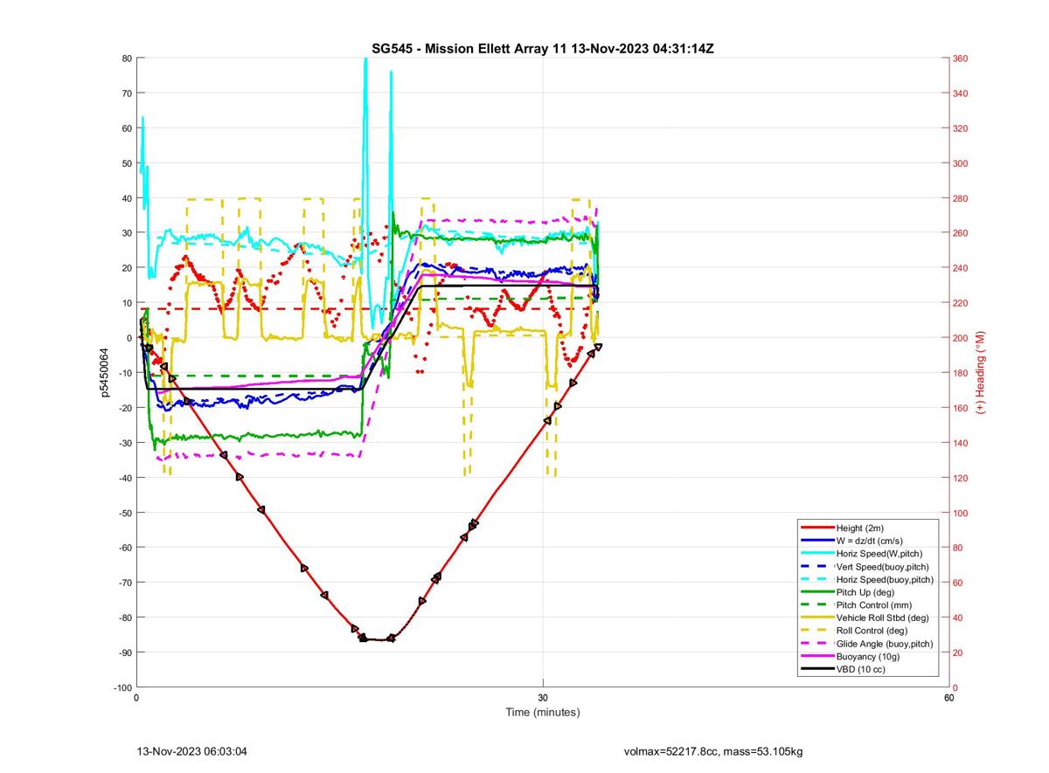Click the 220 heading axis tick label
Screen dimensions: 1049x773
tap(962, 303)
